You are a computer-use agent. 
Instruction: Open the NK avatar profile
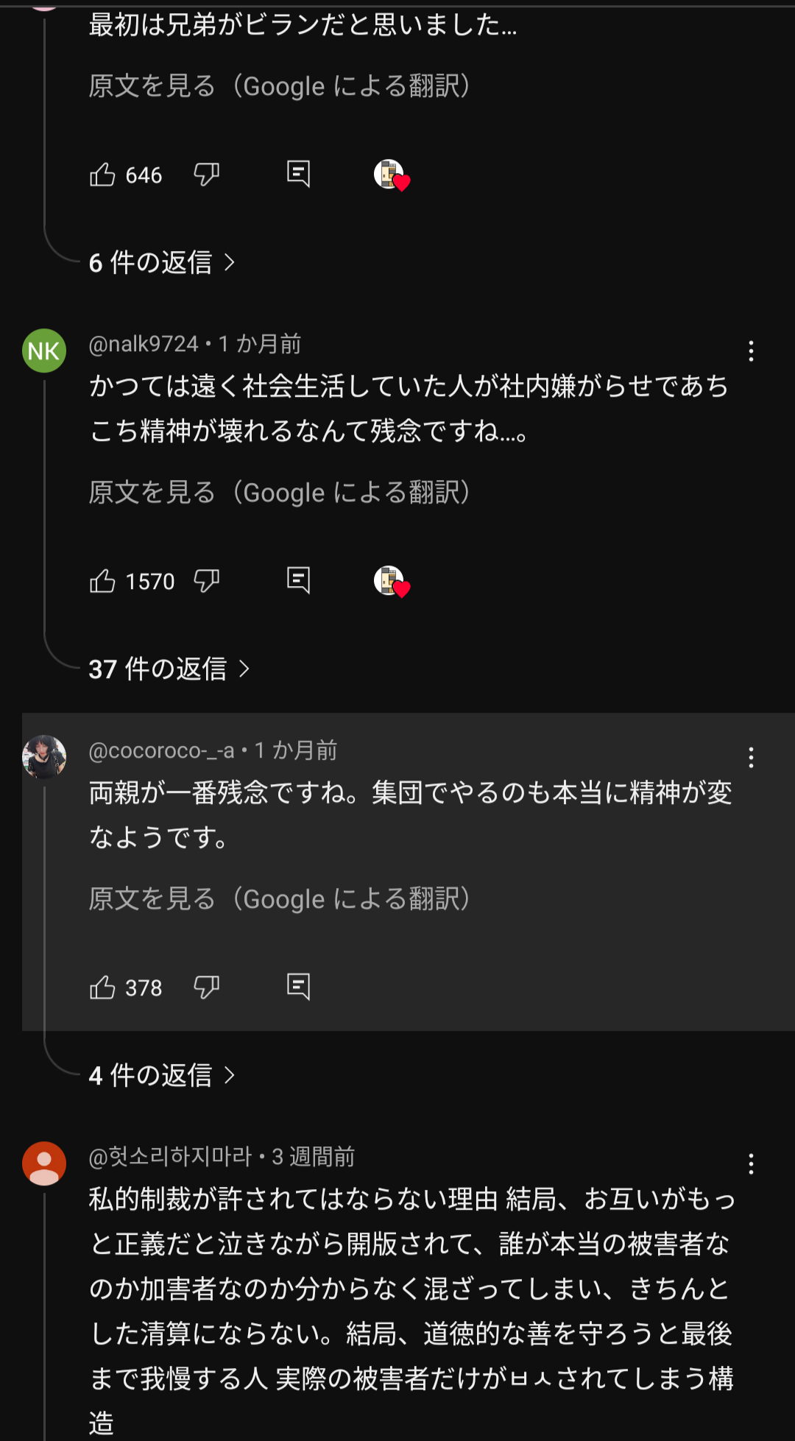[x=44, y=350]
